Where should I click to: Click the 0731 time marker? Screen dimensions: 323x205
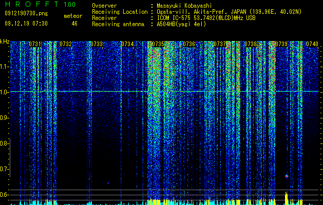tap(34, 44)
